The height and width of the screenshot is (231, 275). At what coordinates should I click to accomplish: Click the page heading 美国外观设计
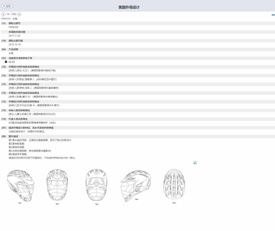(x=129, y=7)
